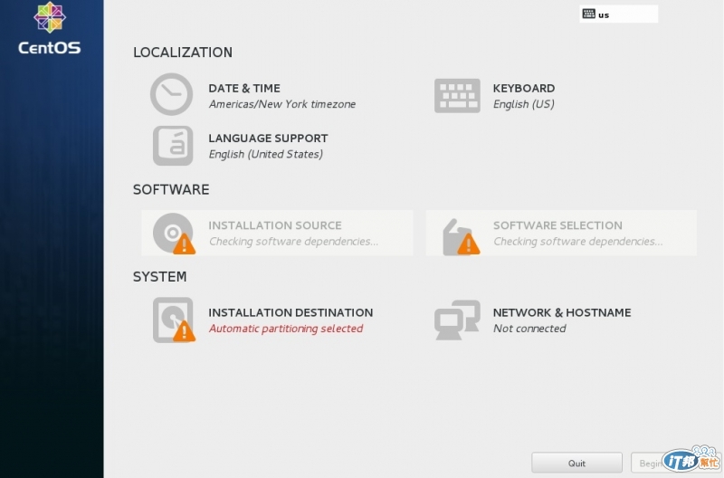Click the DATE & TIME label

pyautogui.click(x=244, y=88)
